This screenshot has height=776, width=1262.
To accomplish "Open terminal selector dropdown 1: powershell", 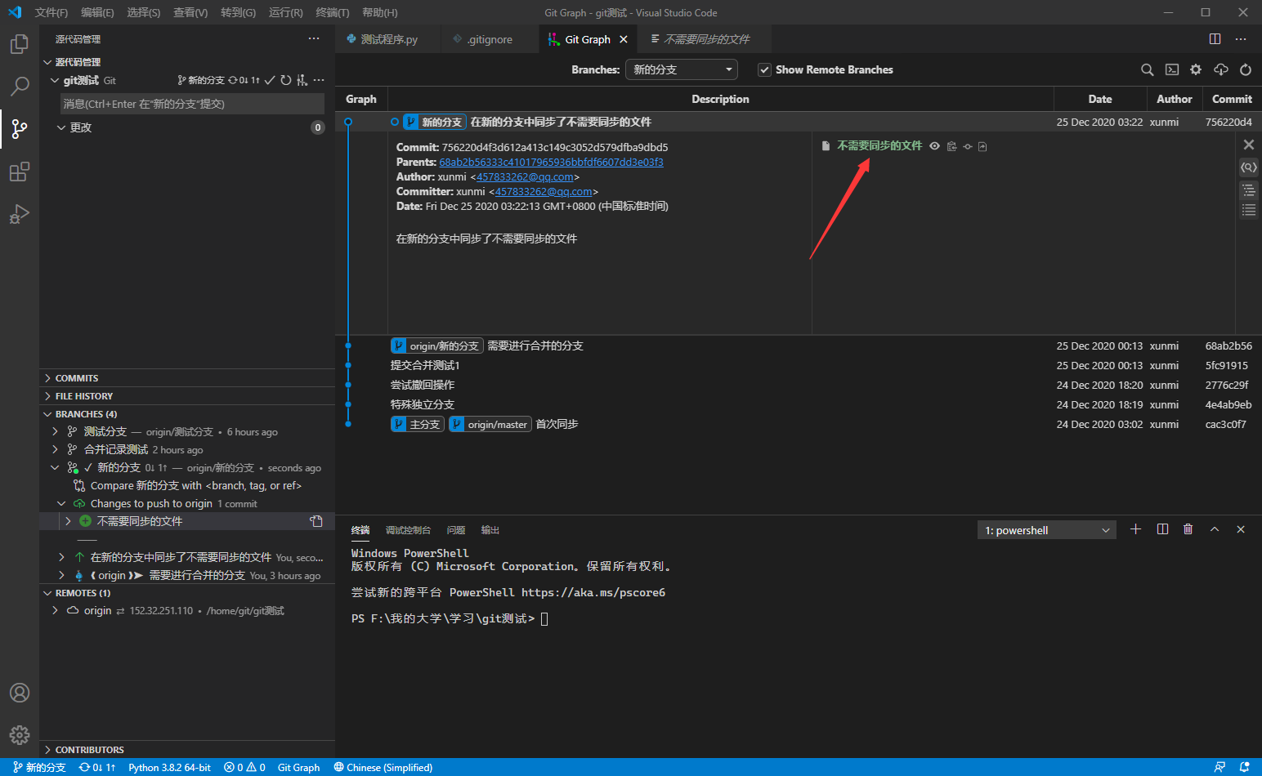I will (x=1046, y=530).
